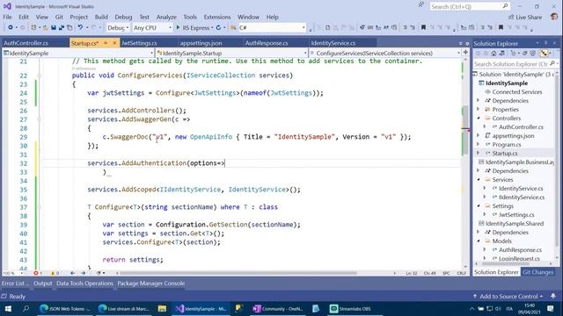Select Startup.cs in Solution Explorer
This screenshot has height=316, width=563.
click(x=504, y=153)
